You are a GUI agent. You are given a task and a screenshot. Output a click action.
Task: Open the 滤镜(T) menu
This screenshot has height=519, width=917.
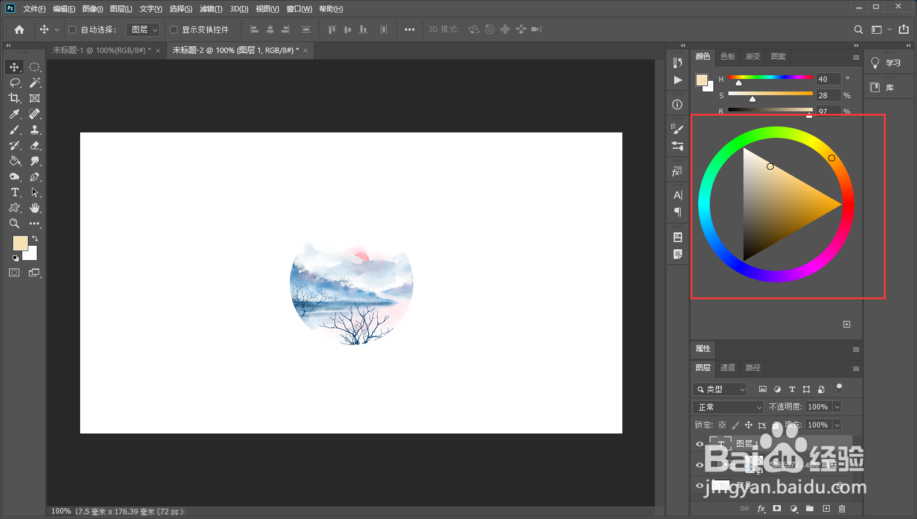tap(211, 9)
